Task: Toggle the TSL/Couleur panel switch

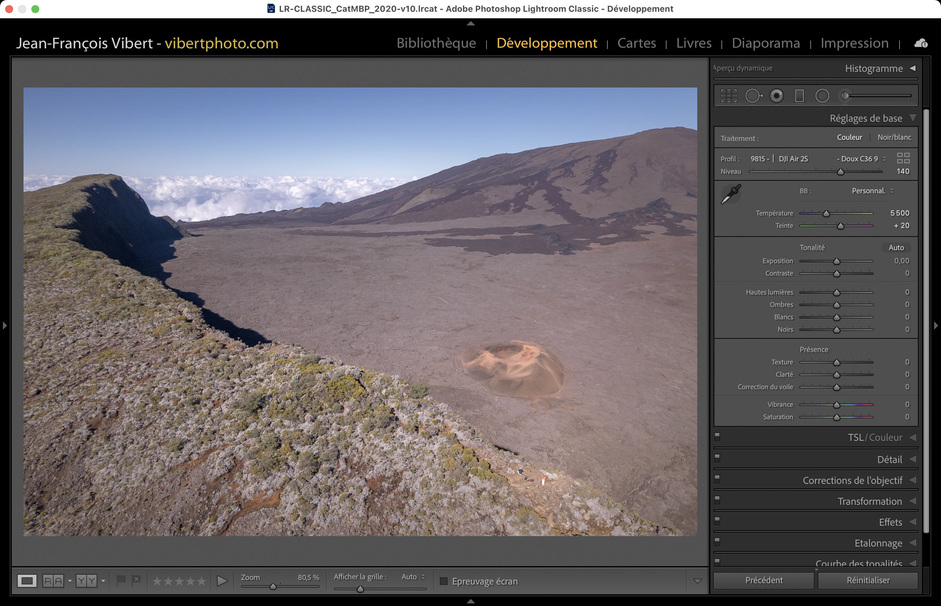Action: pos(718,437)
